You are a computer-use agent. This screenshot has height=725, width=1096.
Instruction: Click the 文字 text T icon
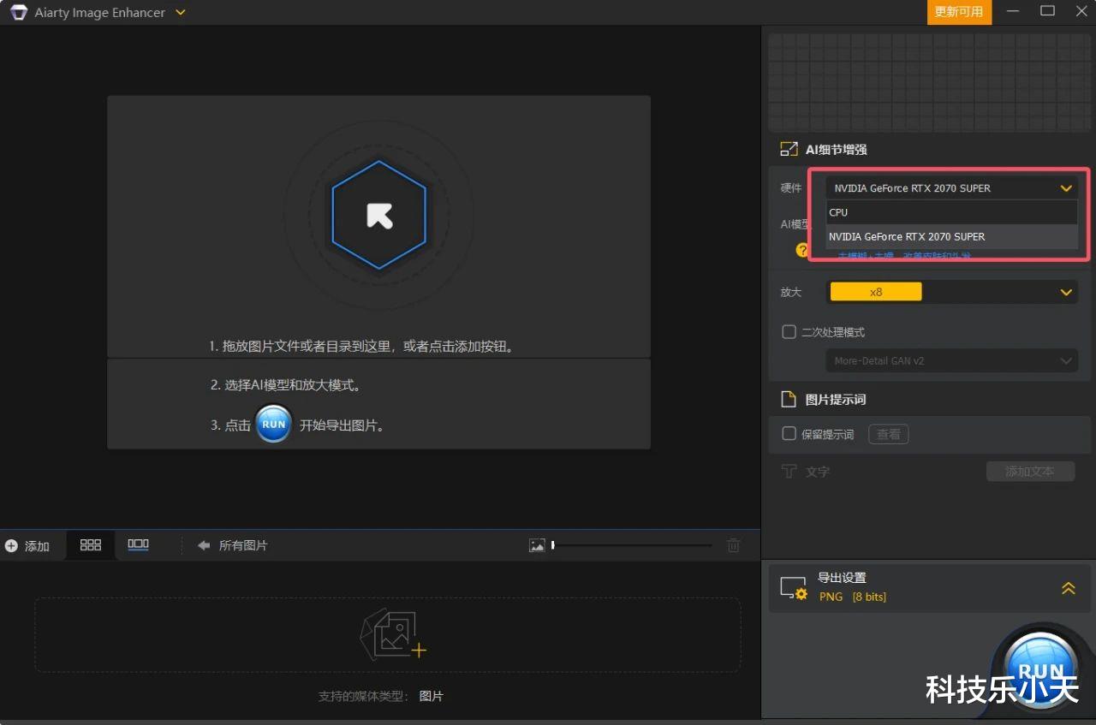point(789,472)
